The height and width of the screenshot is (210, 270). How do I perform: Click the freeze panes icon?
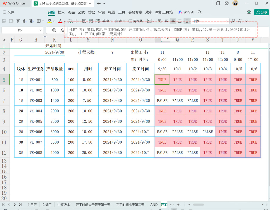tap(149, 21)
